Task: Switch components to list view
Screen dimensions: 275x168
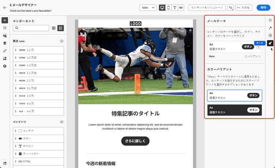Action: pos(60,28)
